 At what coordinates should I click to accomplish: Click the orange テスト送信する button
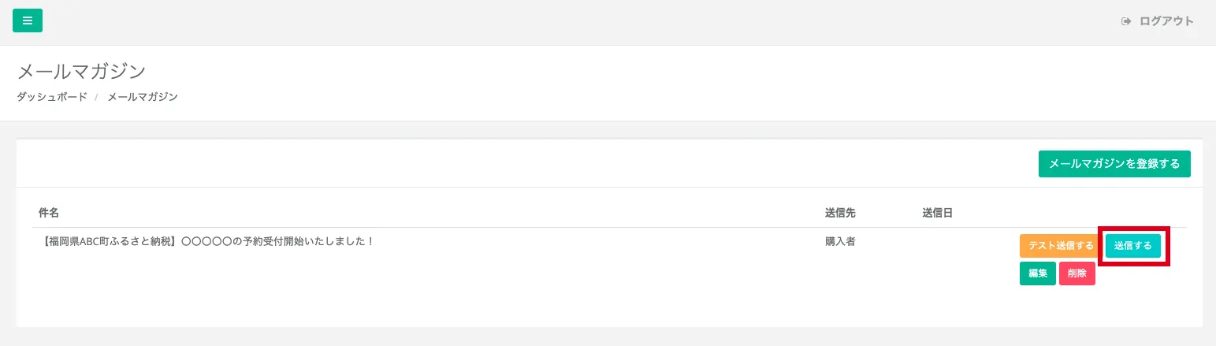(x=1059, y=246)
